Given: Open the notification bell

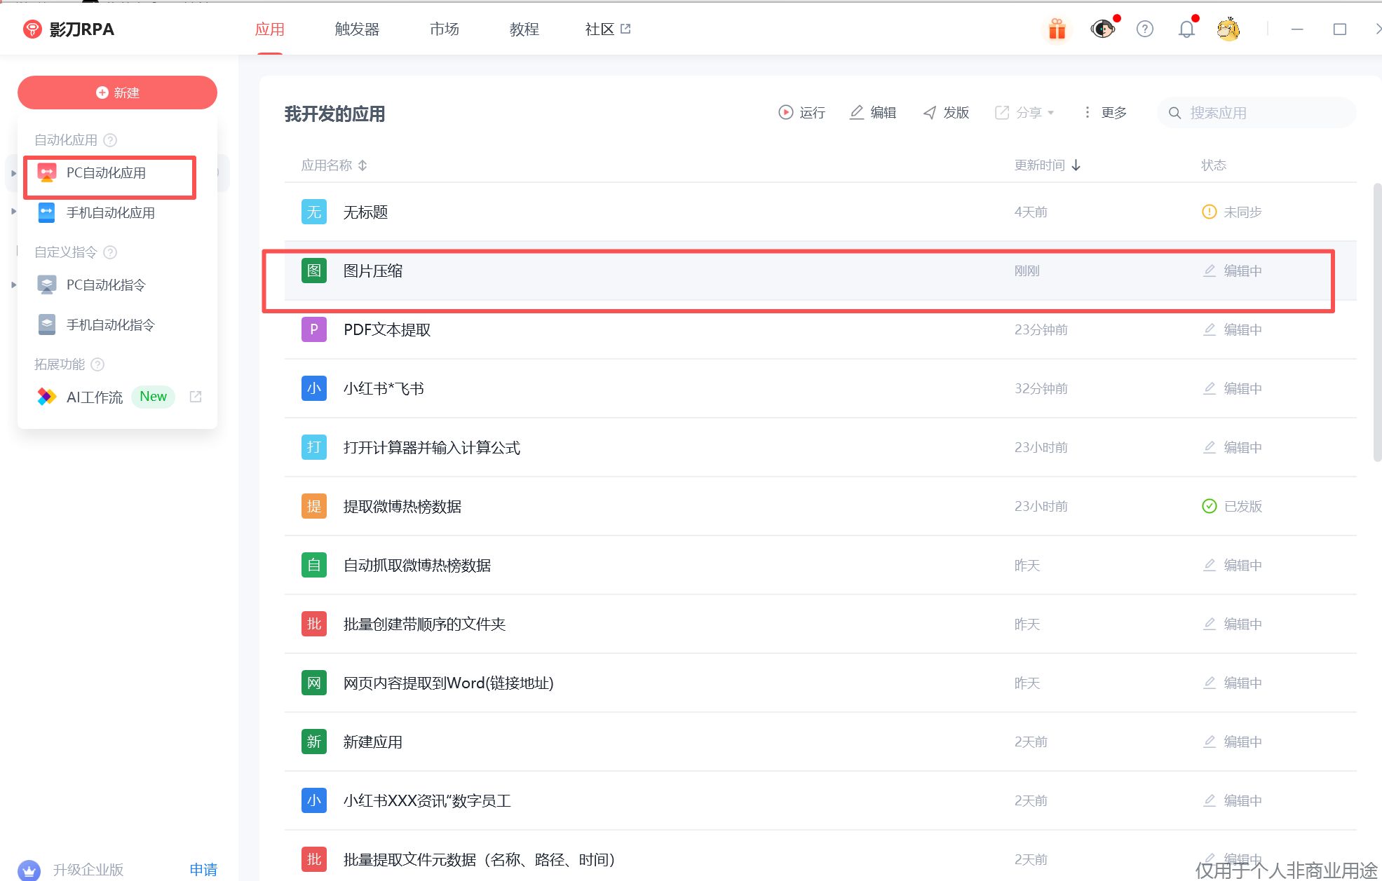Looking at the screenshot, I should [1186, 29].
